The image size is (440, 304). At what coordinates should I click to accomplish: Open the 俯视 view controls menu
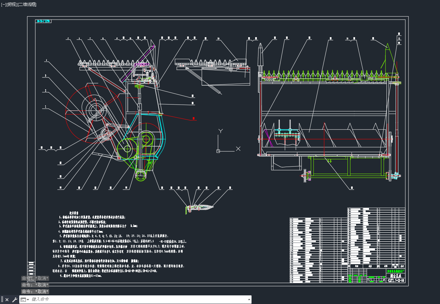(x=12, y=4)
